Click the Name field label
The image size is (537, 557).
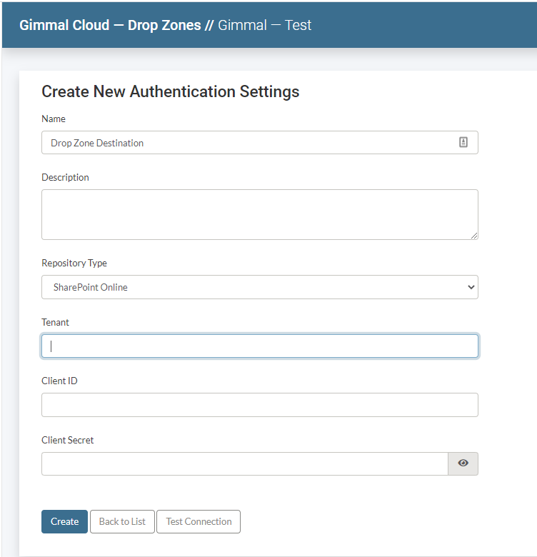tap(54, 119)
